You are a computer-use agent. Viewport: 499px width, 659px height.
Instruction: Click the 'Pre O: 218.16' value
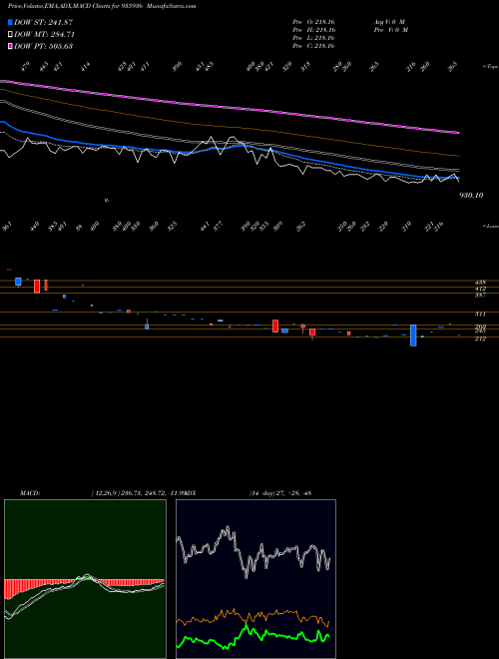click(313, 22)
